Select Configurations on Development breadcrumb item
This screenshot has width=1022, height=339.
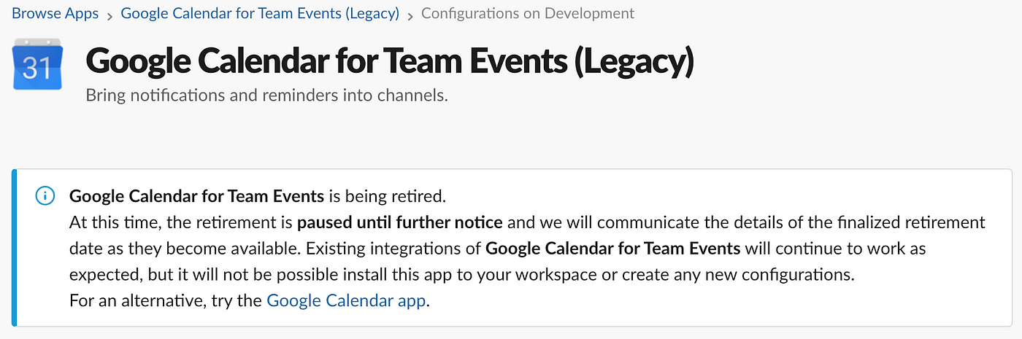528,13
